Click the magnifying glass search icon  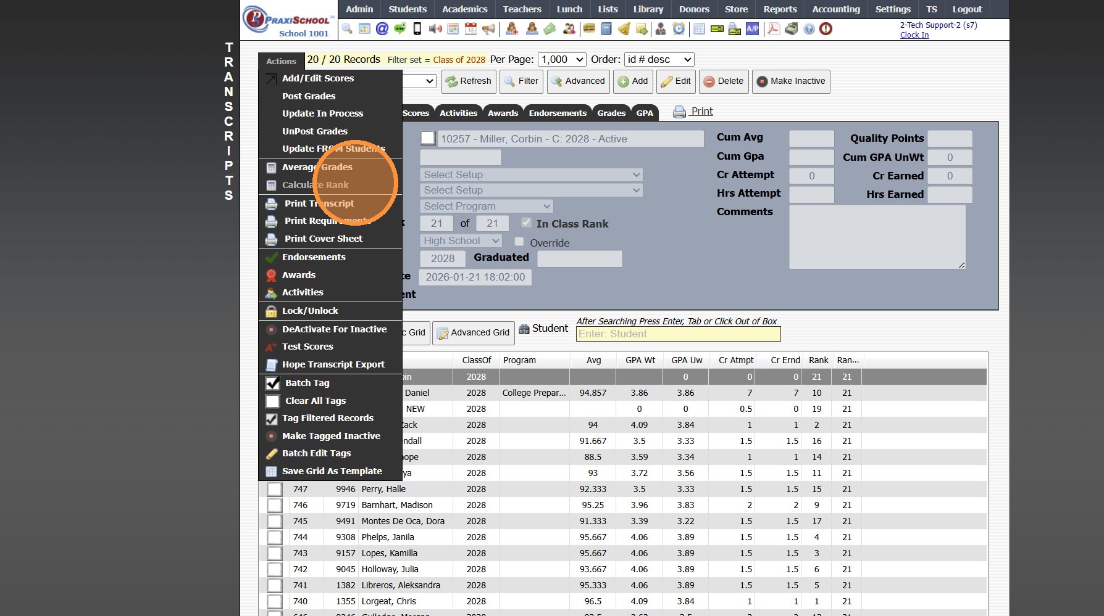point(347,29)
